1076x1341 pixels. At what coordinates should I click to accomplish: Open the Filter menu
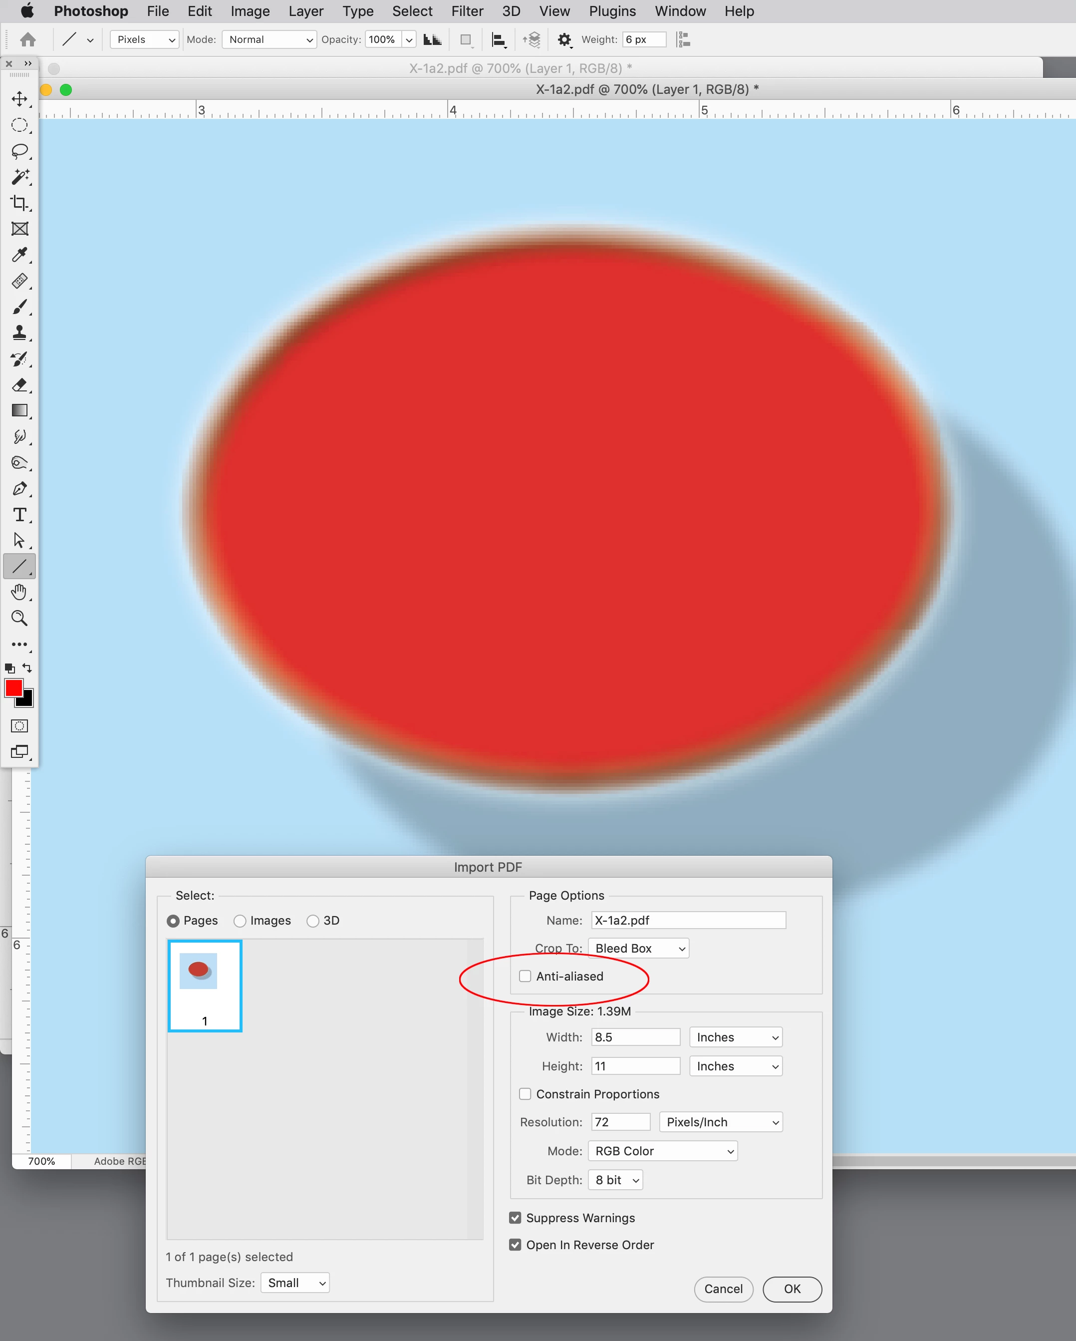click(467, 11)
